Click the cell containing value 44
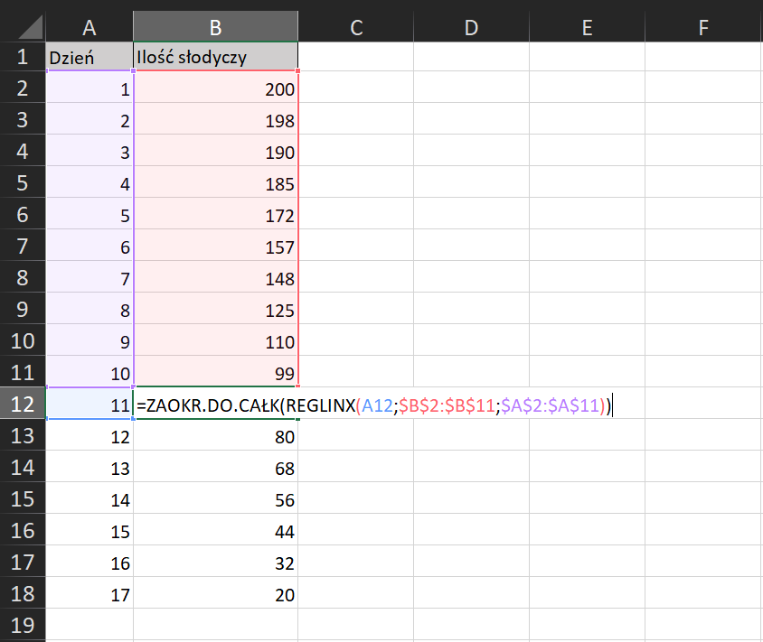Screen dimensions: 763x642 (215, 531)
